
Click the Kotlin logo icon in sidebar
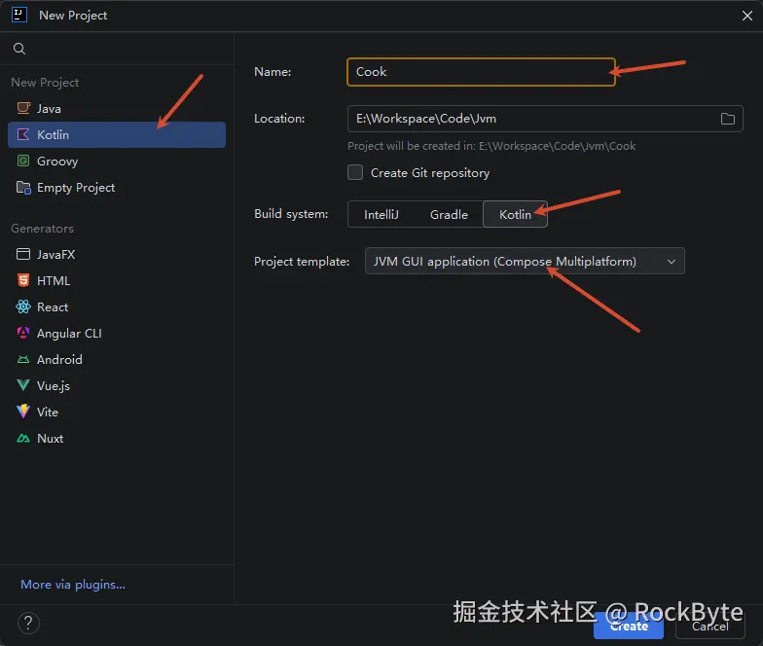(x=23, y=134)
